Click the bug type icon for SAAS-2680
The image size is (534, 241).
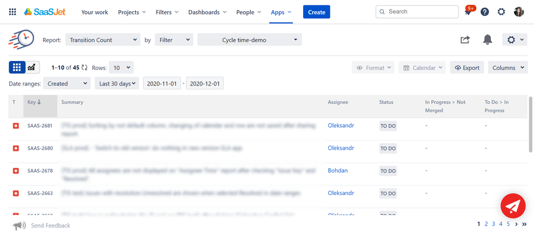click(x=16, y=149)
